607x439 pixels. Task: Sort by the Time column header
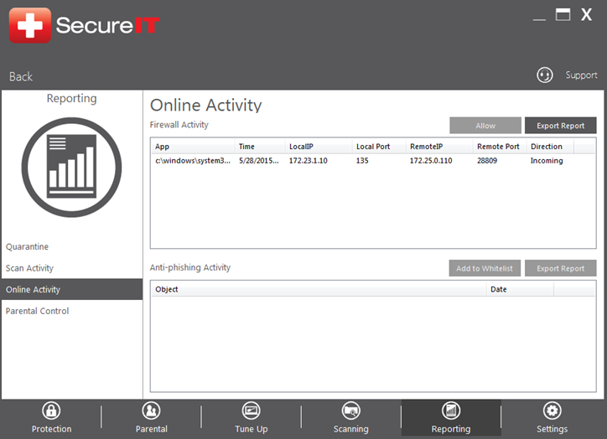click(260, 147)
